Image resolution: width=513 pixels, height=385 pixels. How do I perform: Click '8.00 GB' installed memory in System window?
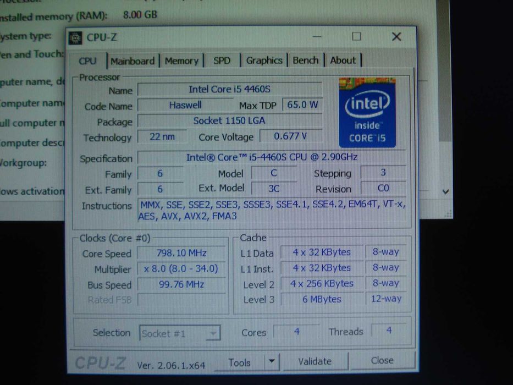click(140, 15)
